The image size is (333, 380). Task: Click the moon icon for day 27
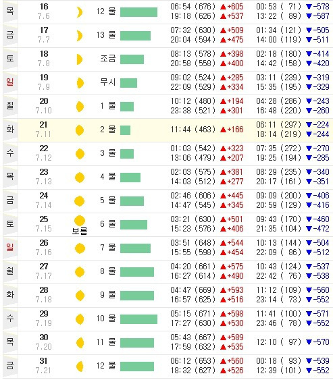click(x=80, y=272)
